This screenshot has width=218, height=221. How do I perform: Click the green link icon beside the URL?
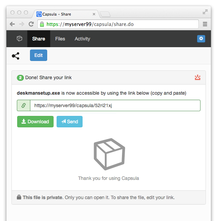point(24,105)
